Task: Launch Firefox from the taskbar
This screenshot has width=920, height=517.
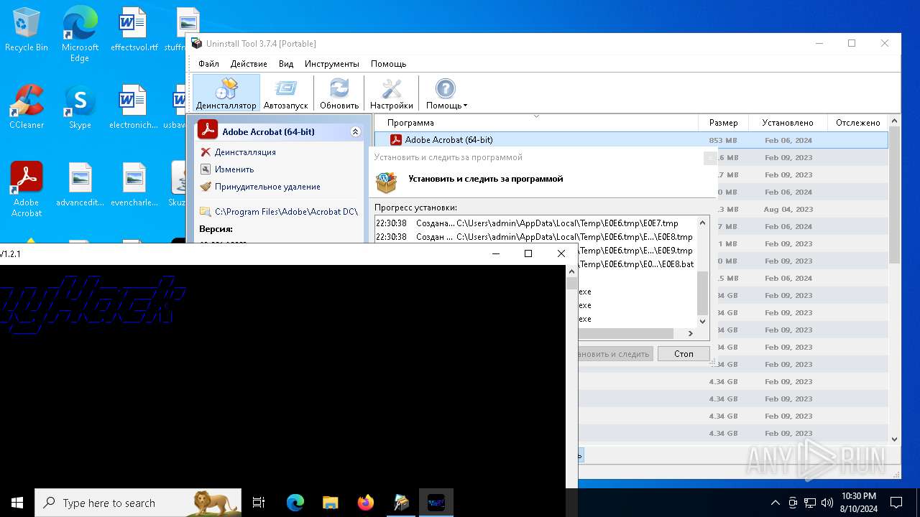Action: [365, 503]
